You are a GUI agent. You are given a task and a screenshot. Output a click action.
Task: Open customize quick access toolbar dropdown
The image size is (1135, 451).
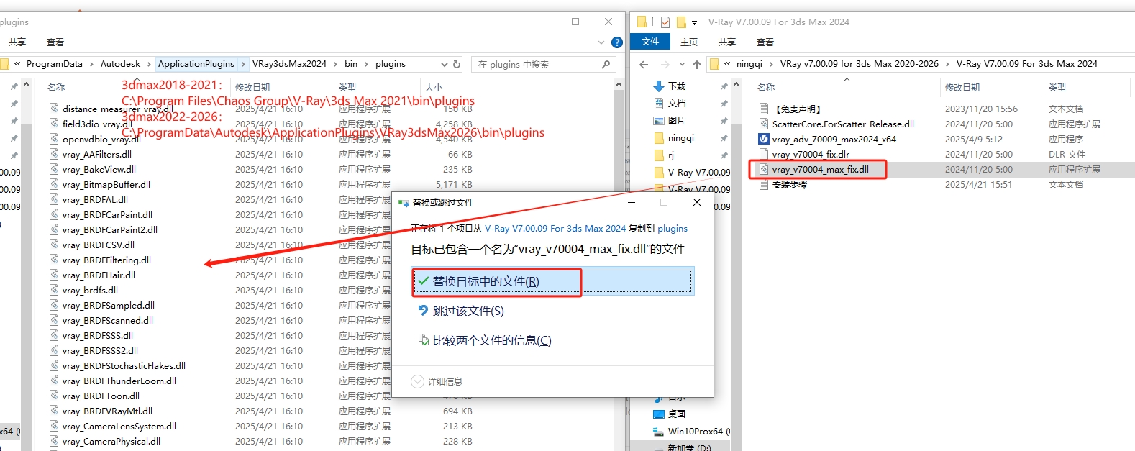pyautogui.click(x=694, y=22)
